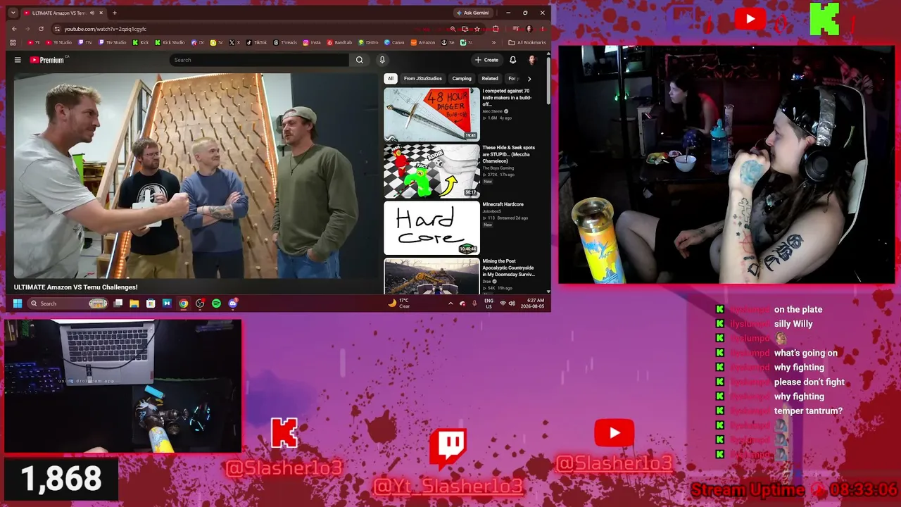Open the All Bookmarks folder

tap(527, 42)
